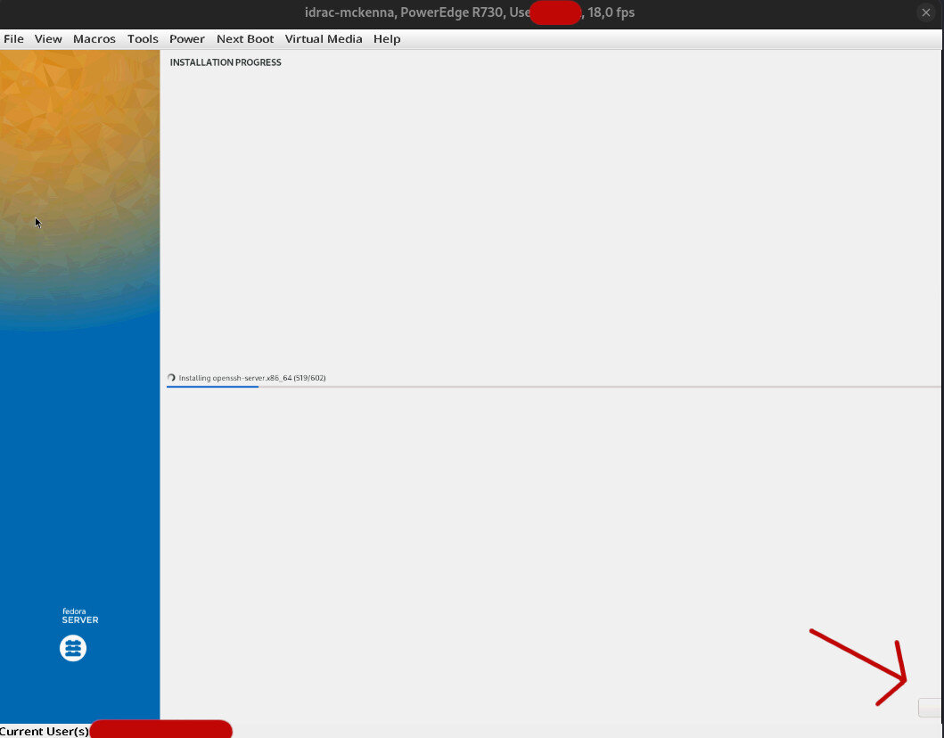Open the Tools menu
The width and height of the screenshot is (944, 738).
143,39
